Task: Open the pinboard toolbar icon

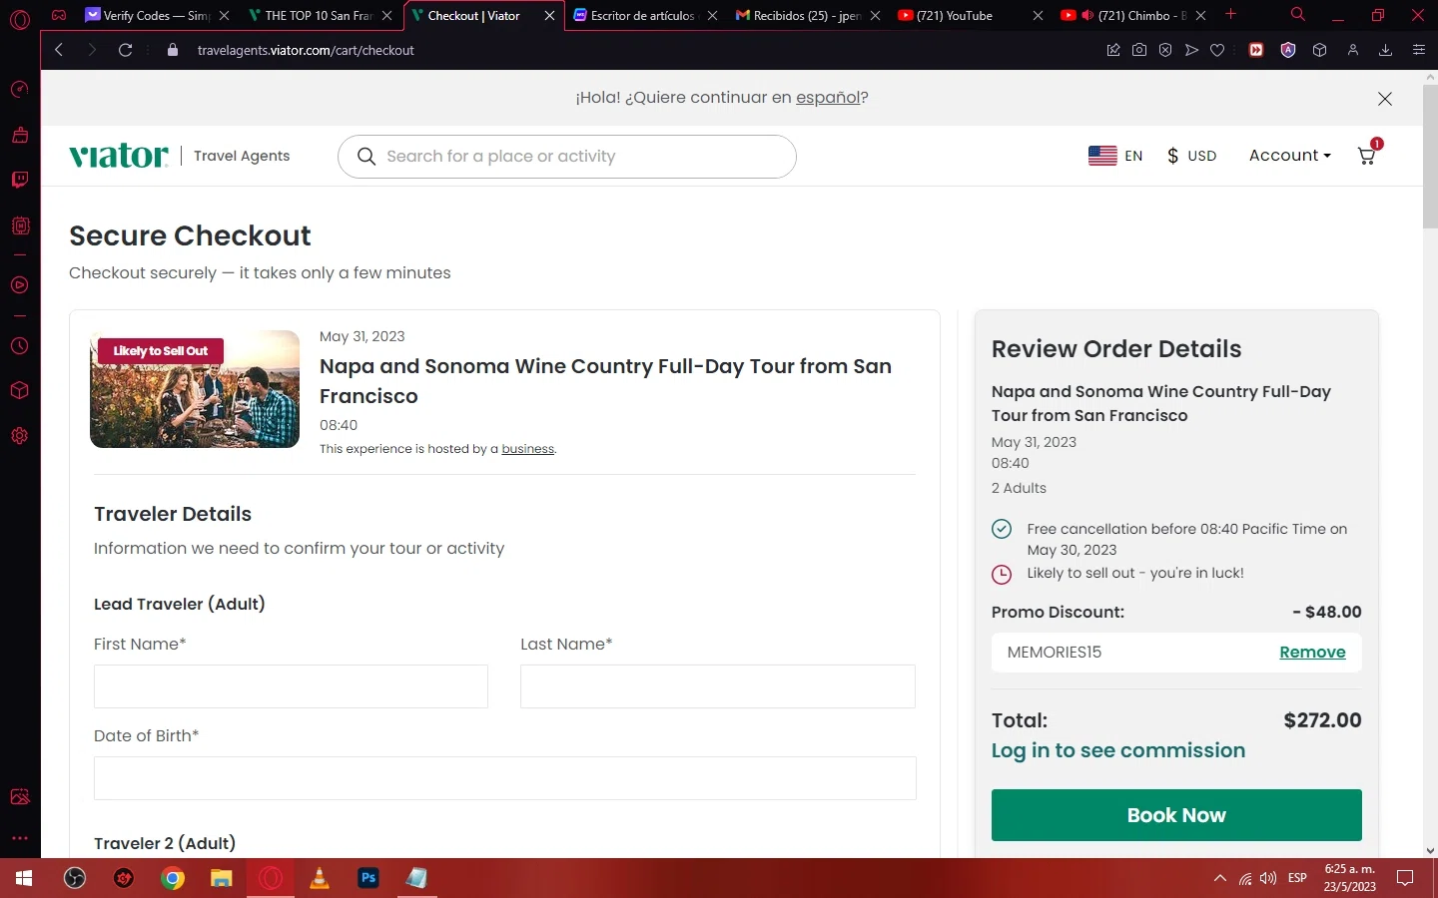Action: pyautogui.click(x=1113, y=50)
